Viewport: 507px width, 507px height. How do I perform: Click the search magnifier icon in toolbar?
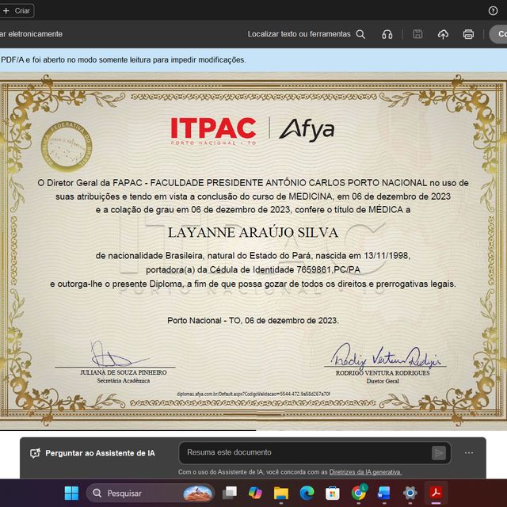(360, 34)
